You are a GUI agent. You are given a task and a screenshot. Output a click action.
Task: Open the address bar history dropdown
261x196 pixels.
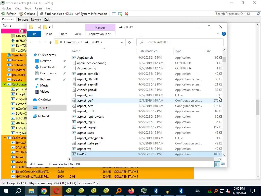click(122, 42)
